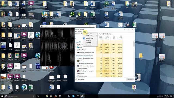This screenshot has height=98, width=174.
Task: Show hidden system tray icons
Action: pyautogui.click(x=158, y=96)
